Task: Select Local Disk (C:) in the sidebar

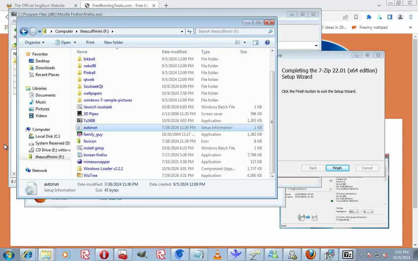Action: pyautogui.click(x=48, y=136)
